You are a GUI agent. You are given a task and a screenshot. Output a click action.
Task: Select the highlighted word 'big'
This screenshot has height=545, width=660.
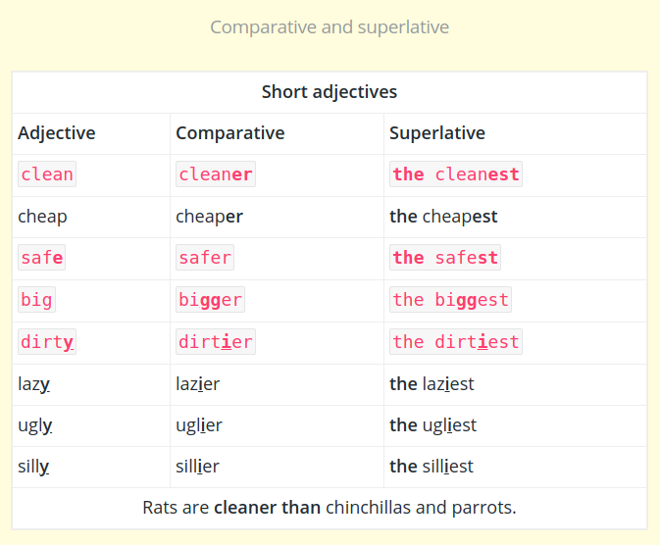(36, 299)
